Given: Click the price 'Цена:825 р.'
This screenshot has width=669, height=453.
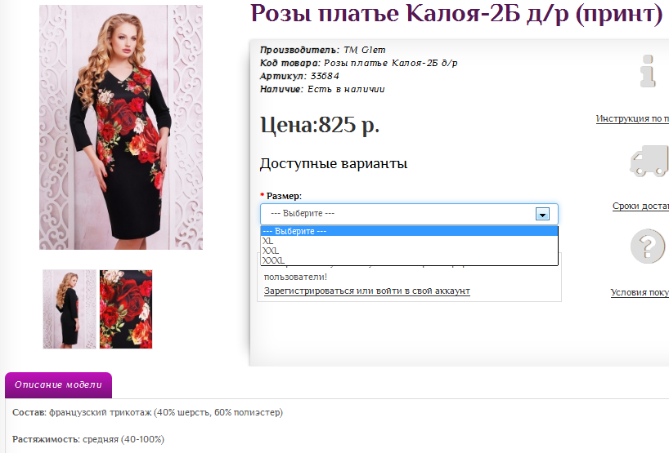Looking at the screenshot, I should coord(320,125).
